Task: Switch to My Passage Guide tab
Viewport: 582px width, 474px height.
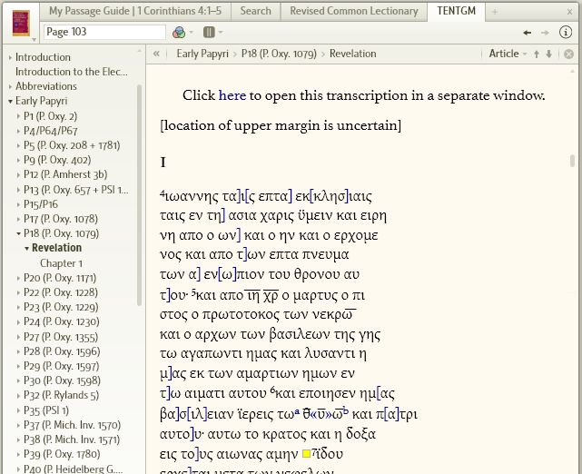Action: tap(135, 11)
